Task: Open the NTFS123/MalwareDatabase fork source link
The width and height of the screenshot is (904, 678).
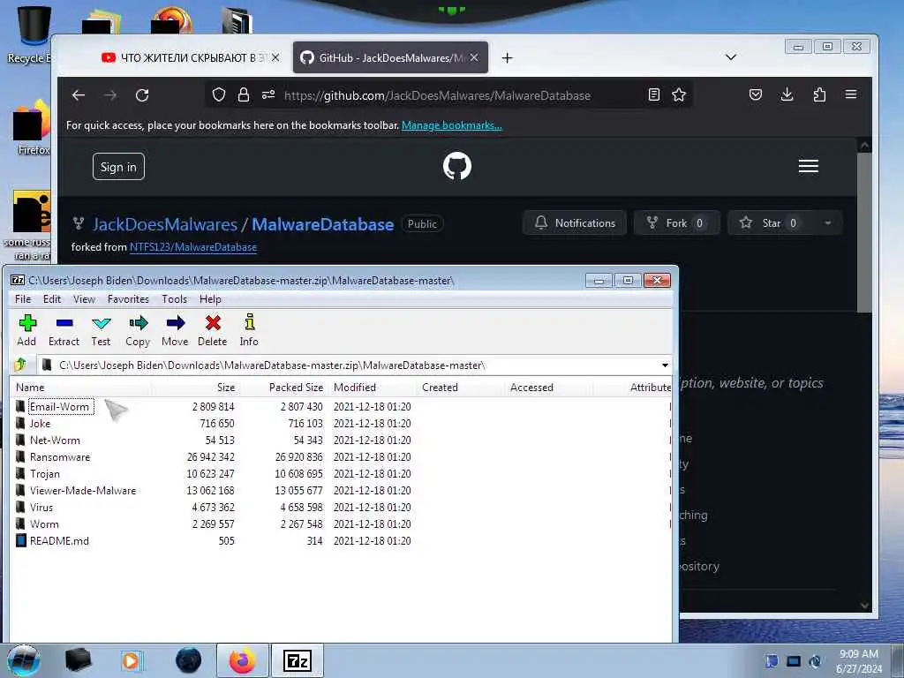Action: click(x=193, y=247)
